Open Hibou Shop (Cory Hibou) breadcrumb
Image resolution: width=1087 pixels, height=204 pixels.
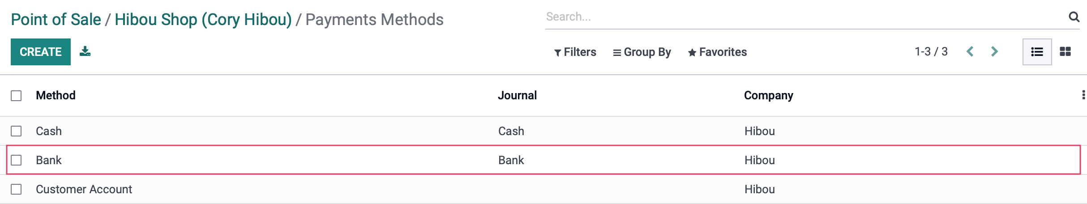203,20
